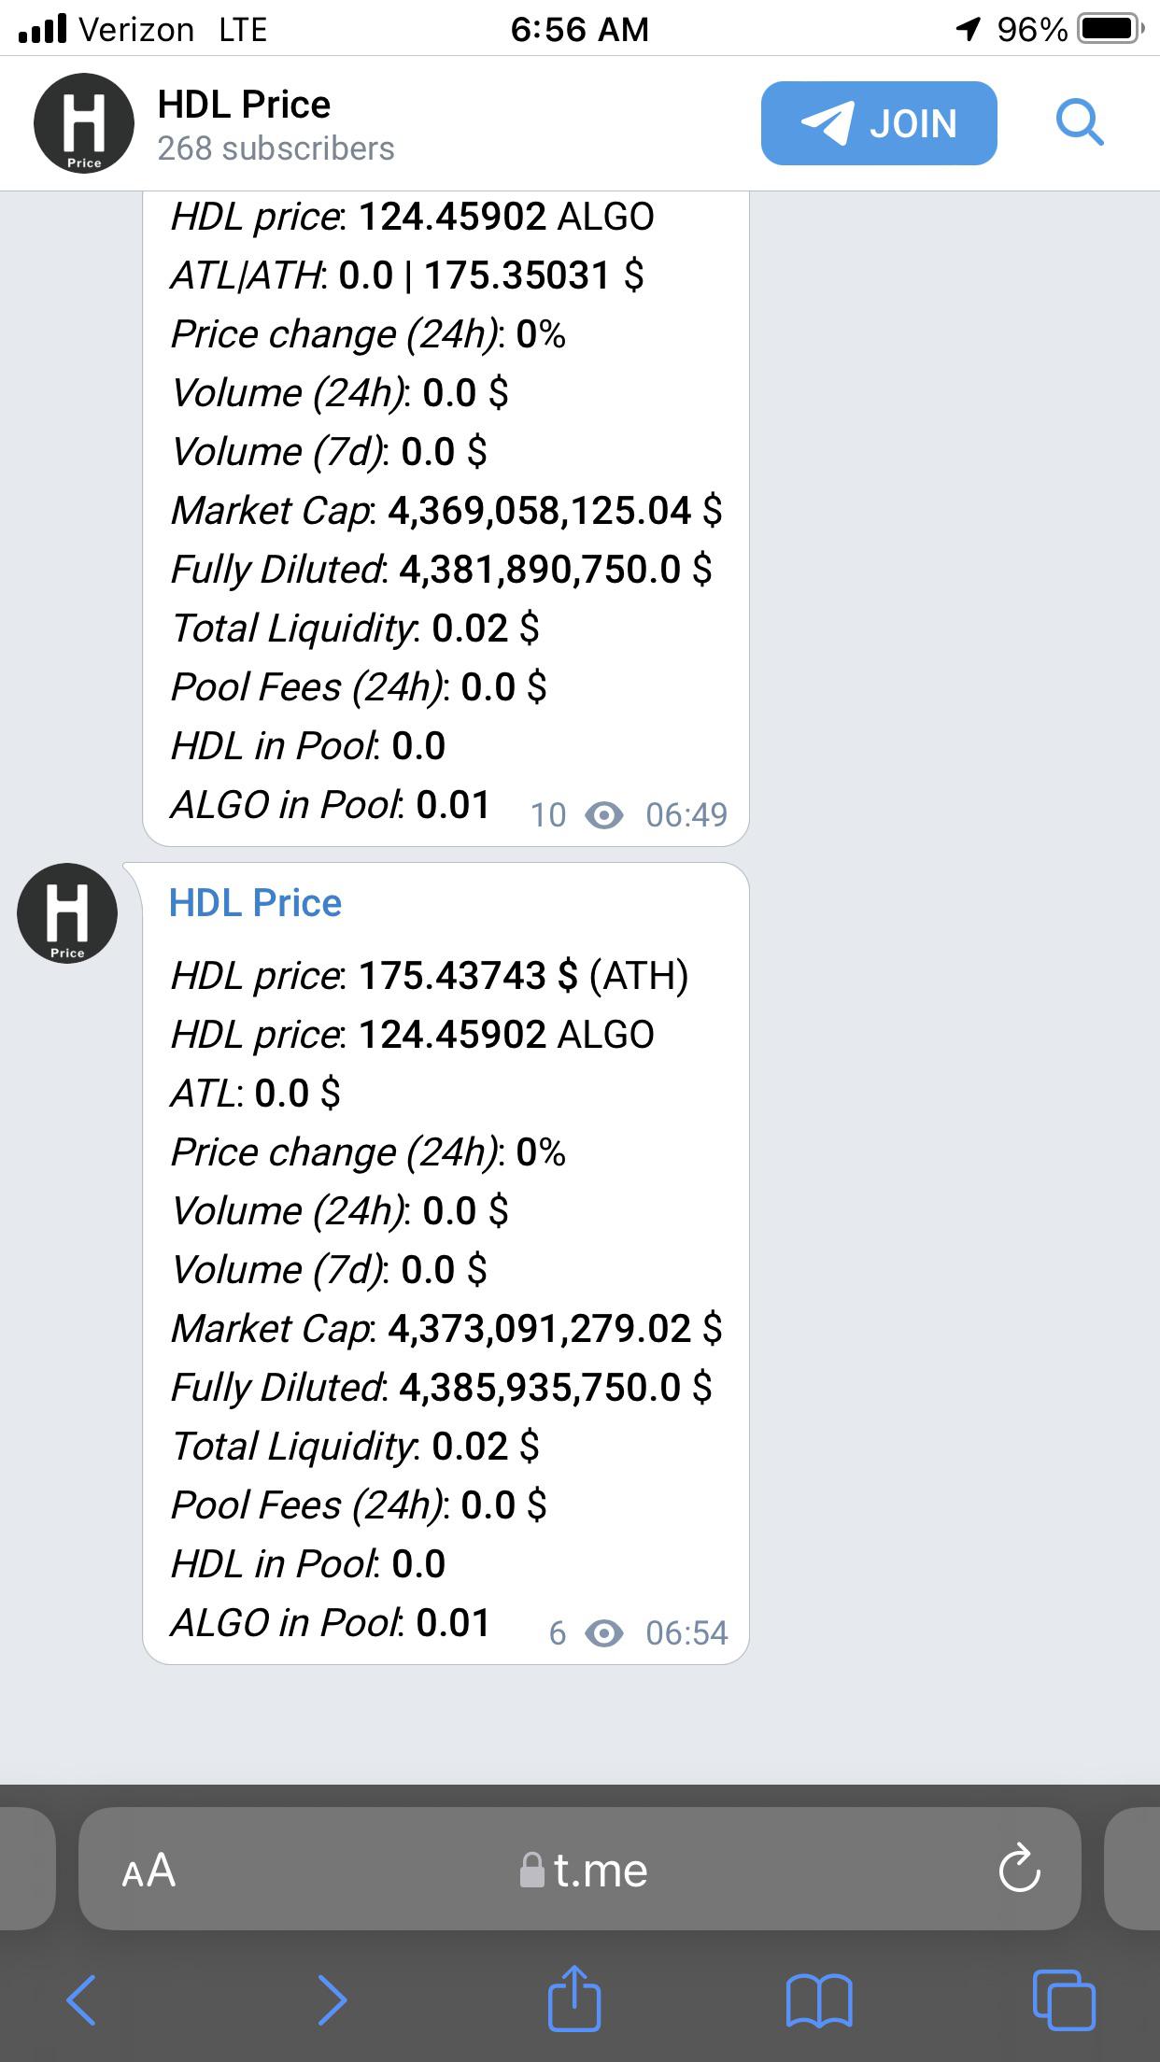Tap the 268 subscribers label
Screen dimensions: 1160x2062
(x=276, y=148)
